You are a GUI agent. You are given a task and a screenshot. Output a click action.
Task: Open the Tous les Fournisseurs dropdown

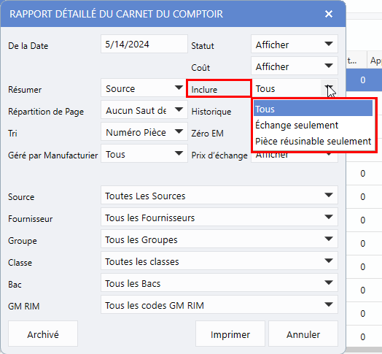219,217
